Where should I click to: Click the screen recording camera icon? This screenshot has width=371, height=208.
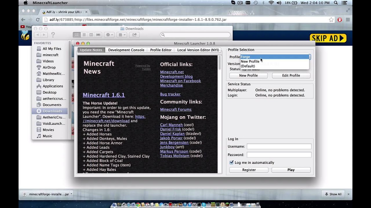240,3
